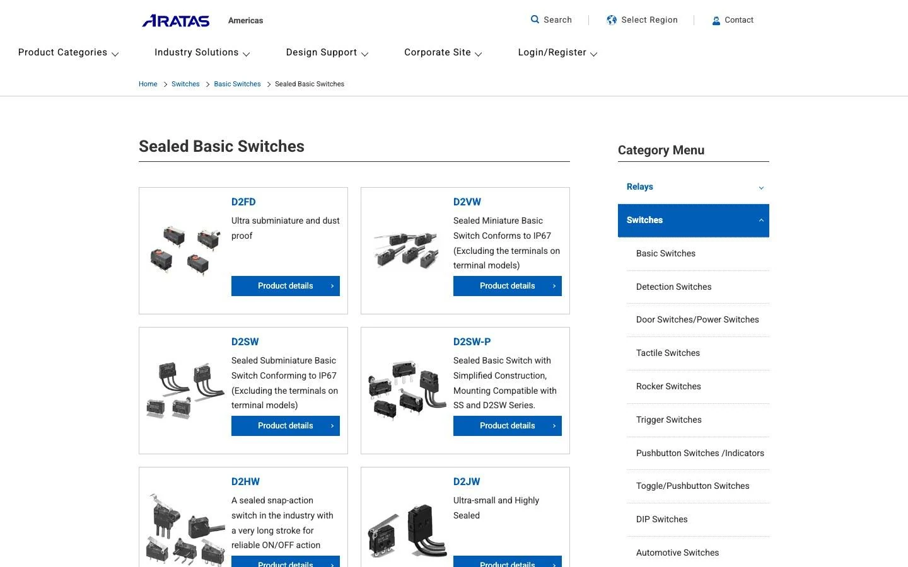Click the D2JW switch product image
Screen dimensions: 908x567
(x=407, y=530)
